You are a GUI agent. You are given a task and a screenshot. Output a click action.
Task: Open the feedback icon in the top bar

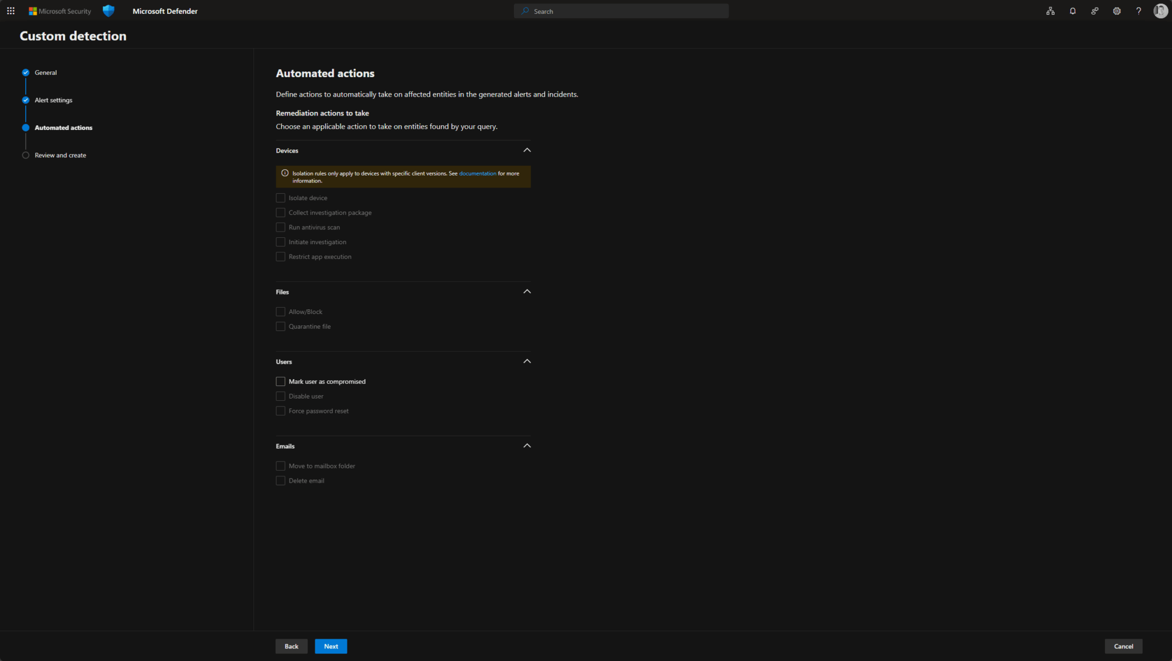[x=1094, y=11]
